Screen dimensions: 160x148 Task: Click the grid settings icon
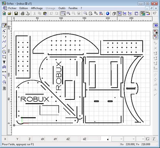[x=4, y=88]
